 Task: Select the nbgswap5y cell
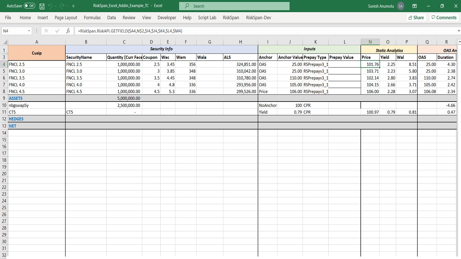pyautogui.click(x=37, y=105)
